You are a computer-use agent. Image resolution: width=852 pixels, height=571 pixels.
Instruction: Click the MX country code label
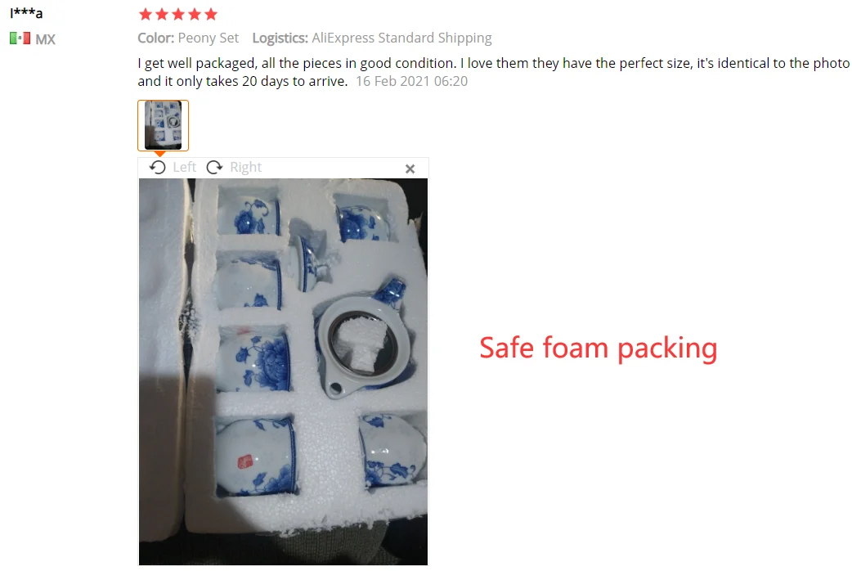point(46,39)
